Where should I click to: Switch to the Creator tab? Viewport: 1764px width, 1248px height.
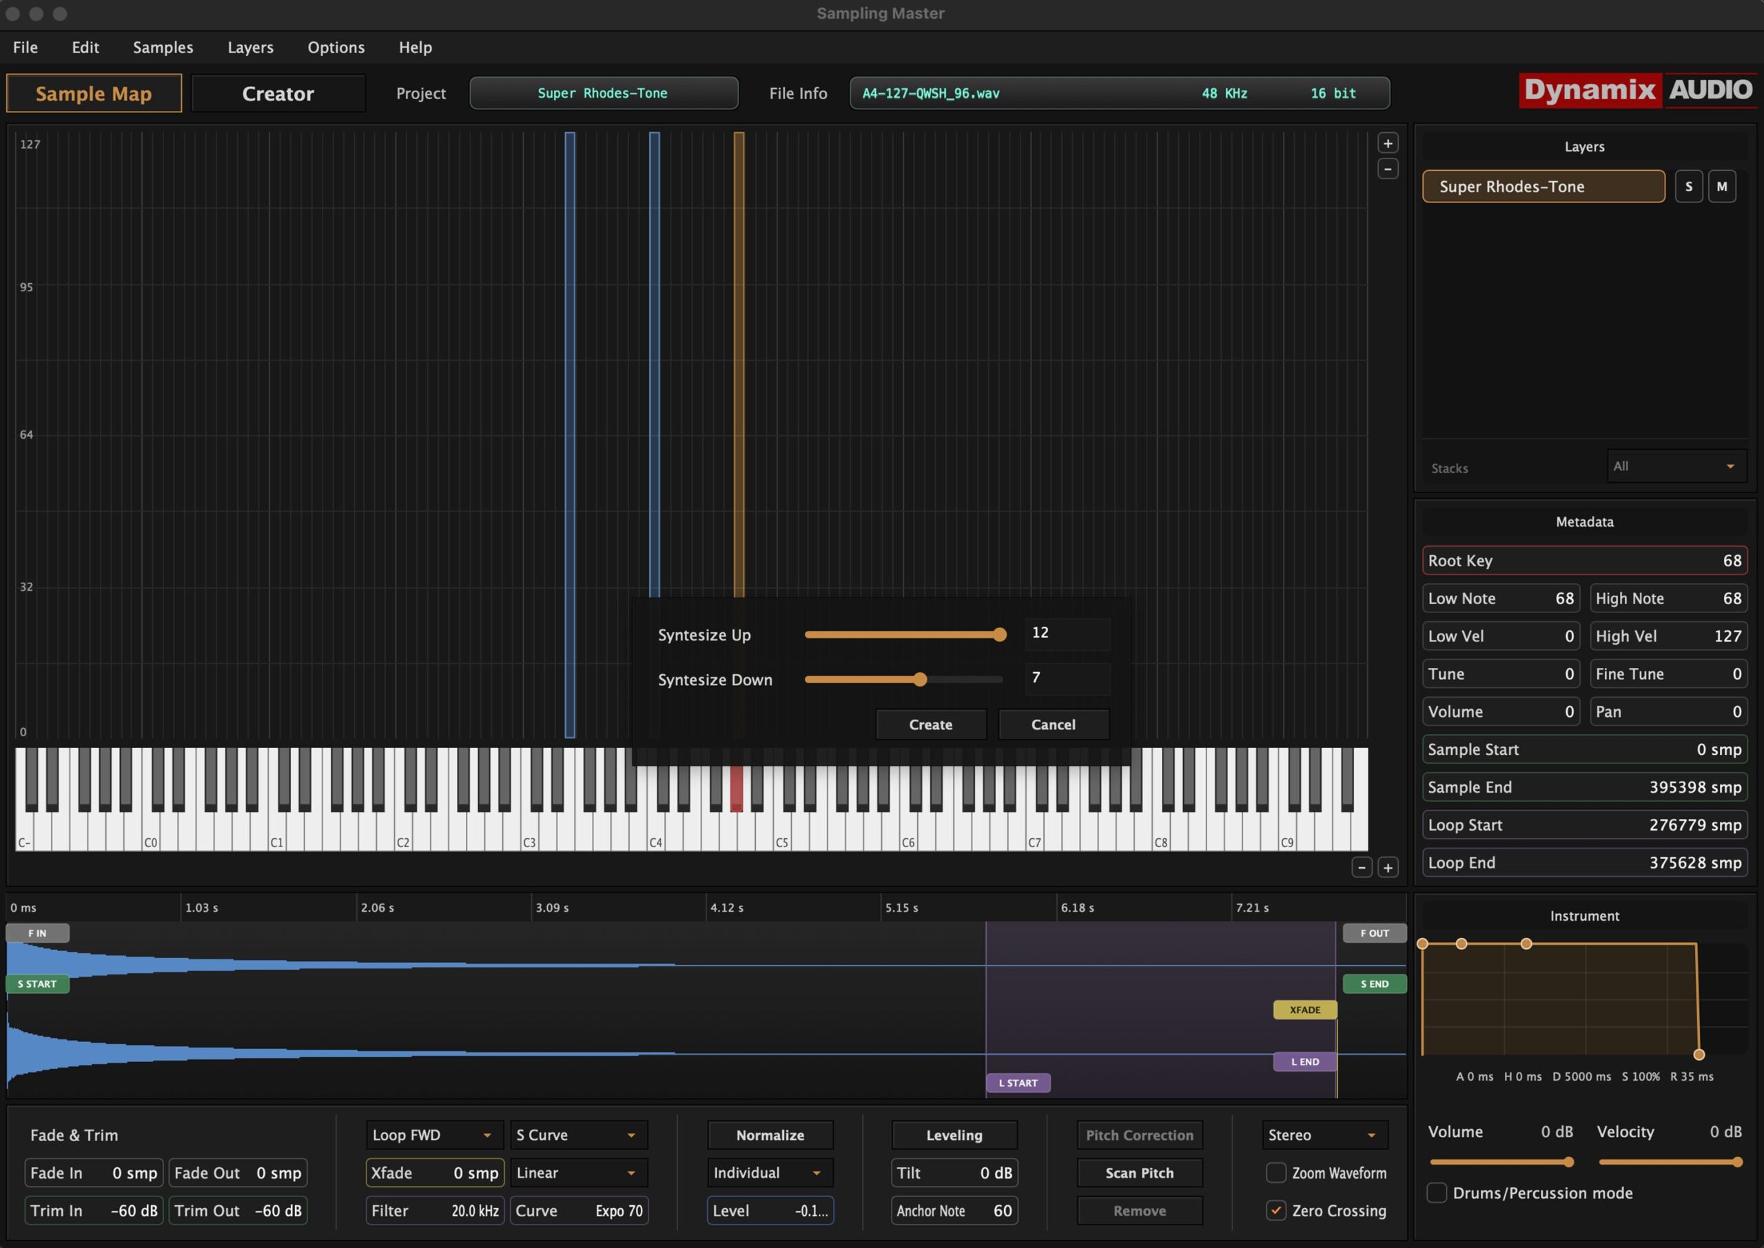click(278, 94)
